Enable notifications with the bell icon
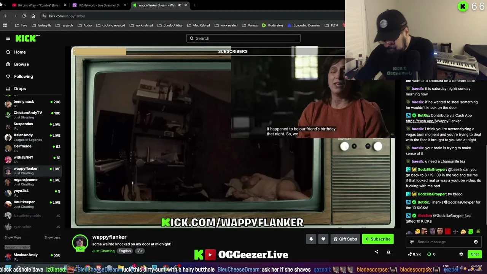 coord(311,239)
